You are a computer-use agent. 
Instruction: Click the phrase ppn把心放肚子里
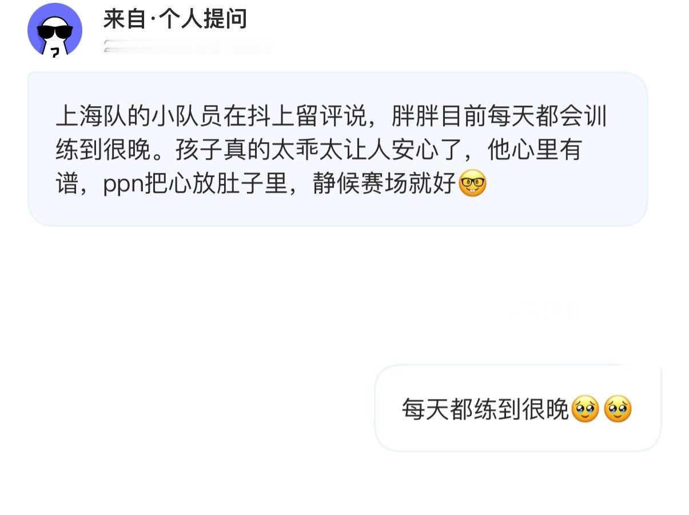(194, 184)
